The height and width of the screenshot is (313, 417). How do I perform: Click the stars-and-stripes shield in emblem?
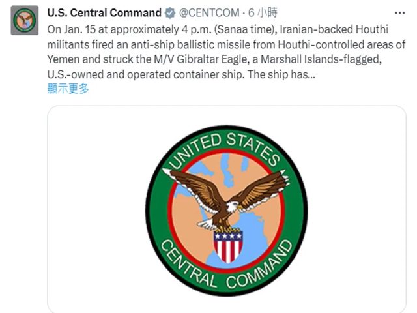click(228, 246)
